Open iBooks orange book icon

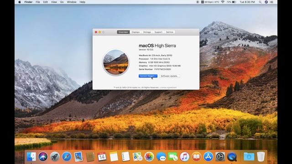[197, 156]
